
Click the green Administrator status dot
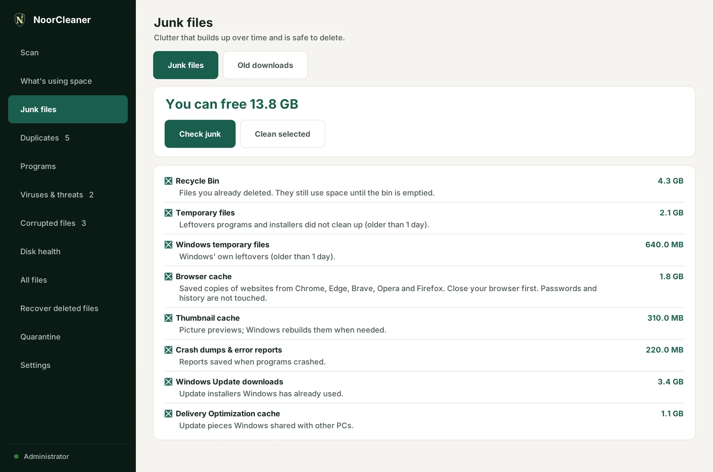pyautogui.click(x=16, y=456)
